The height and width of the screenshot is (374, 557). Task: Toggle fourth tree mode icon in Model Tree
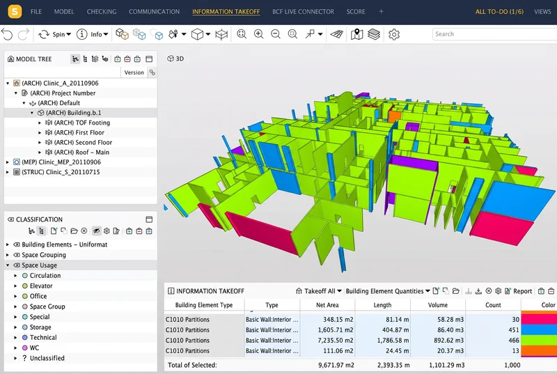pyautogui.click(x=105, y=59)
